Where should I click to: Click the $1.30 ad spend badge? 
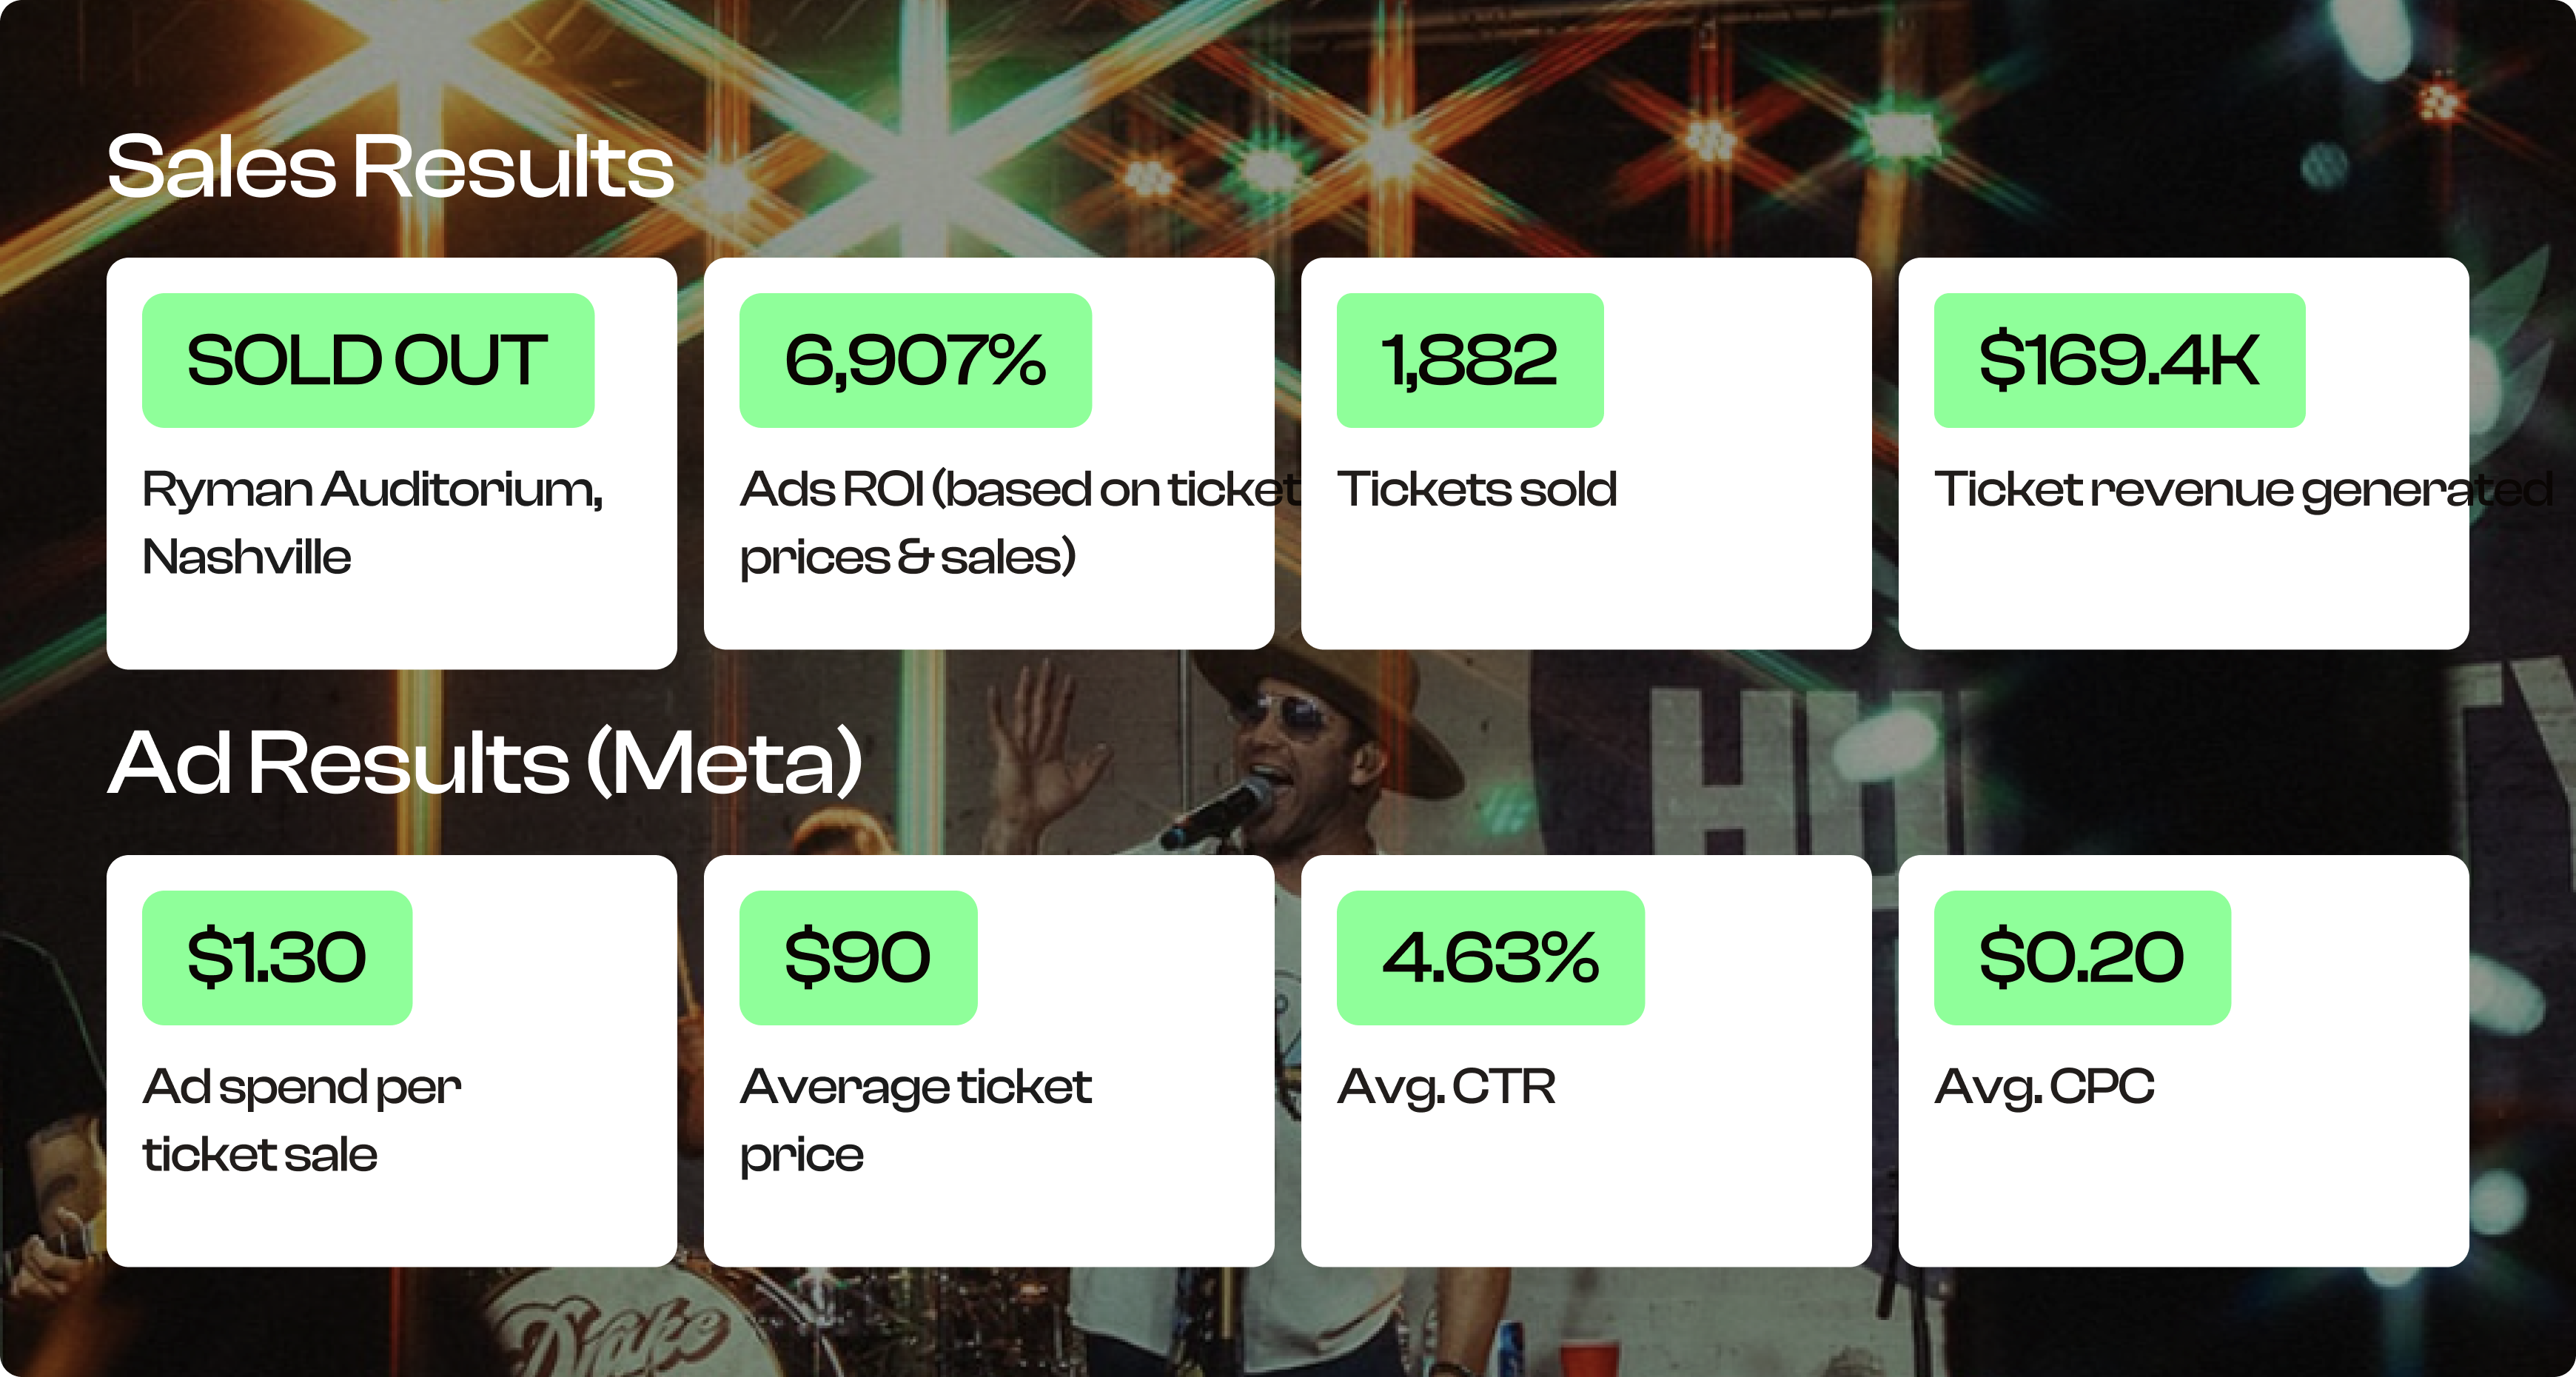(x=277, y=957)
